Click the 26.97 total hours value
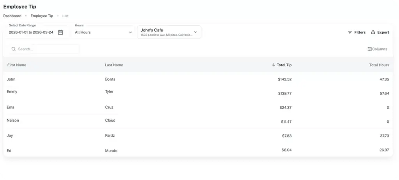 click(384, 150)
